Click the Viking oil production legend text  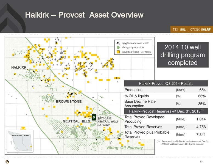coord(133,48)
